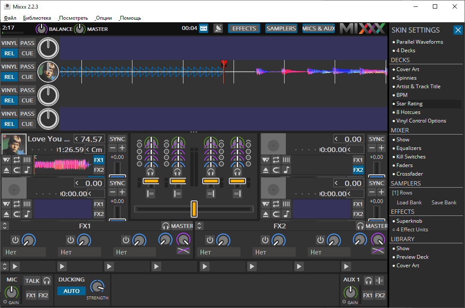Click the headphone icon in AUX 1 section

pos(368,281)
